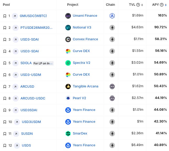Open external link arrow for GMUSDC(WBTC)
This screenshot has width=169, height=151.
tap(15, 16)
